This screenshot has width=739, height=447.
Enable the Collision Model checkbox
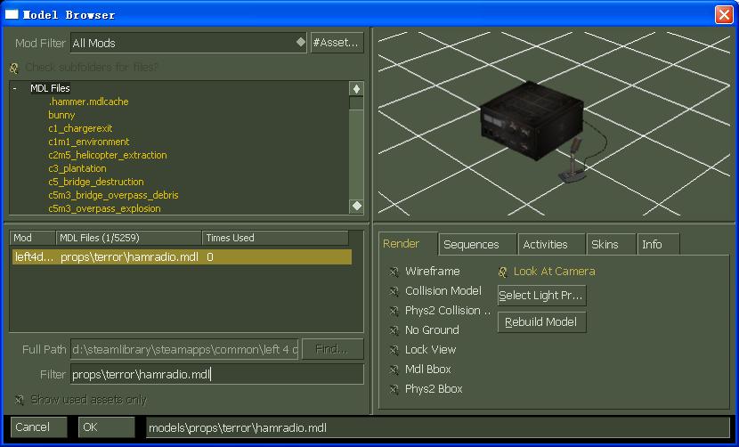click(394, 291)
